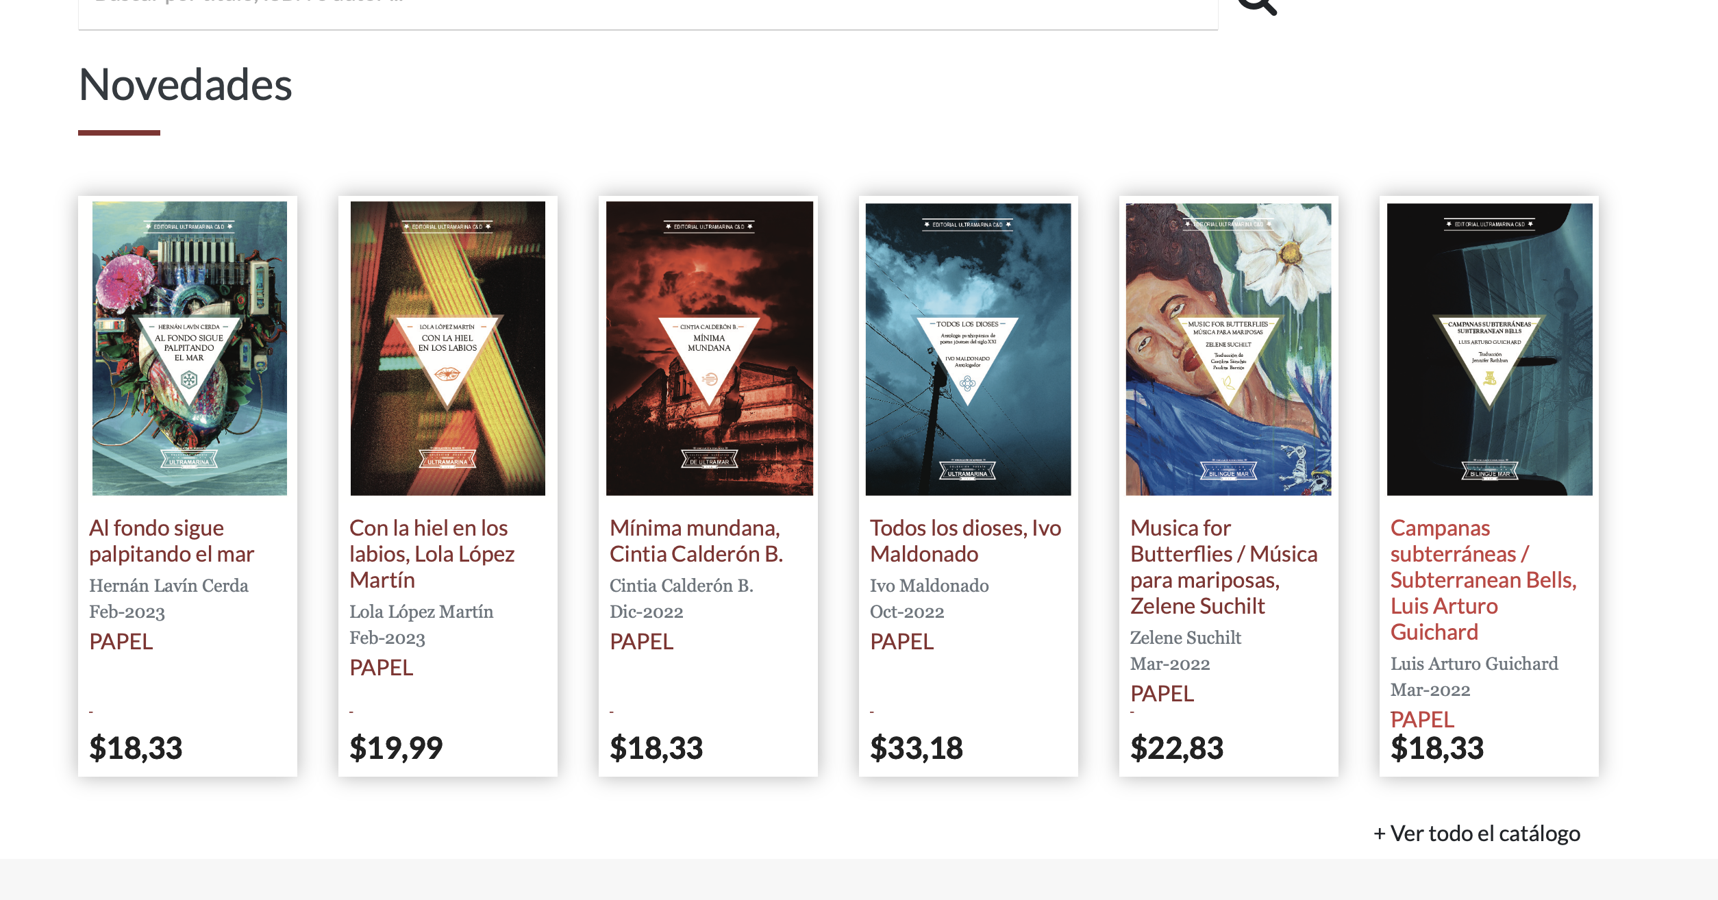Open the 'Con la hiel en los labios' cover
This screenshot has height=900, width=1718.
coord(448,348)
